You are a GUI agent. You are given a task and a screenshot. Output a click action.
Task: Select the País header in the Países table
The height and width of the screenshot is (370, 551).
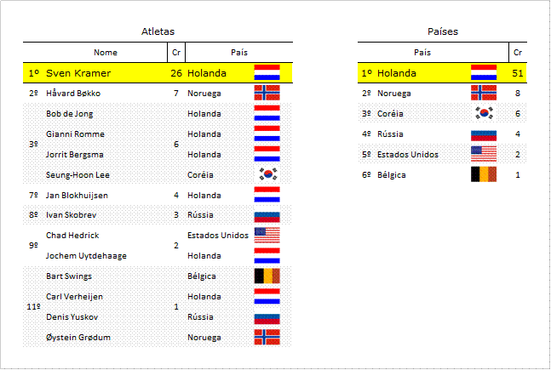422,52
